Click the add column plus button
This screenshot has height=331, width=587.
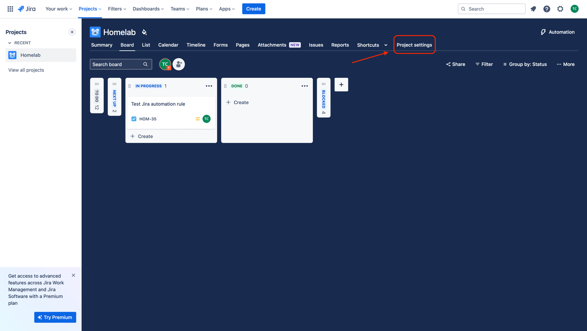341,85
